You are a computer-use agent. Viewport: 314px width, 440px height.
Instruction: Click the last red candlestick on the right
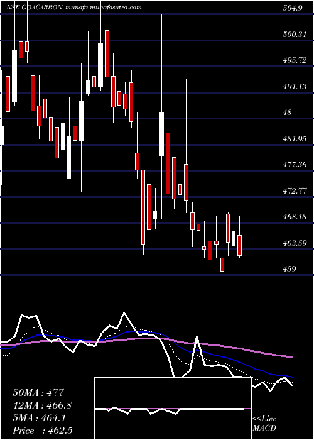[x=240, y=246]
